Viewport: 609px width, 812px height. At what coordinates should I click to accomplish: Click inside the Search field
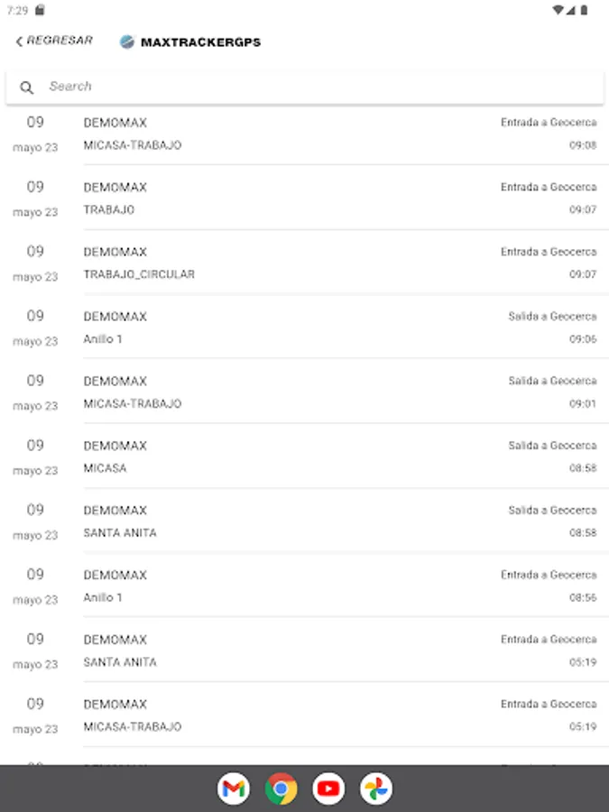coord(316,87)
